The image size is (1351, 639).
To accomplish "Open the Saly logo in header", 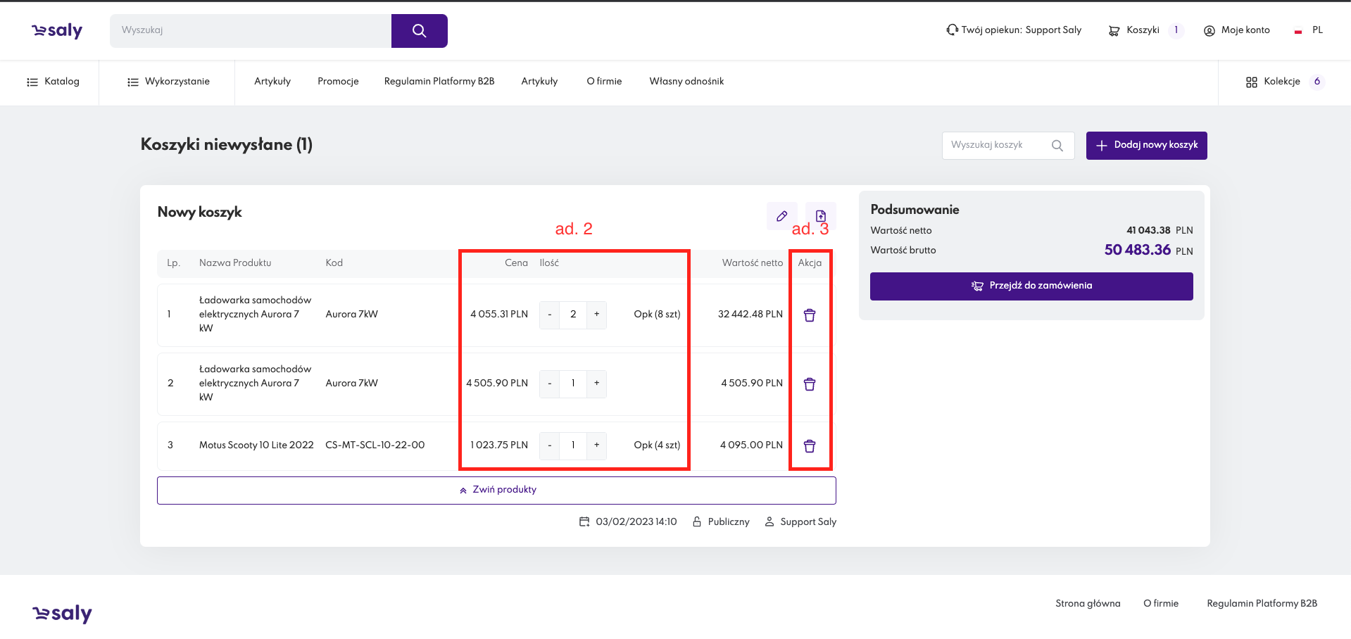I will pos(57,31).
